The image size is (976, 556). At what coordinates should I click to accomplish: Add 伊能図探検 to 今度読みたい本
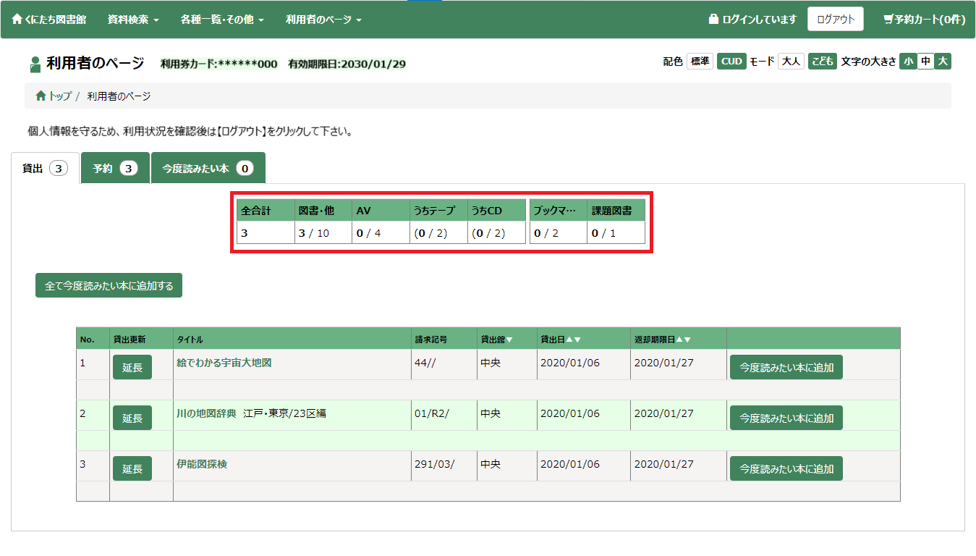(x=786, y=468)
